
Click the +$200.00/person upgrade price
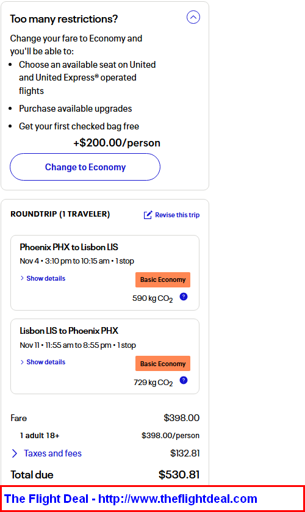click(x=117, y=143)
